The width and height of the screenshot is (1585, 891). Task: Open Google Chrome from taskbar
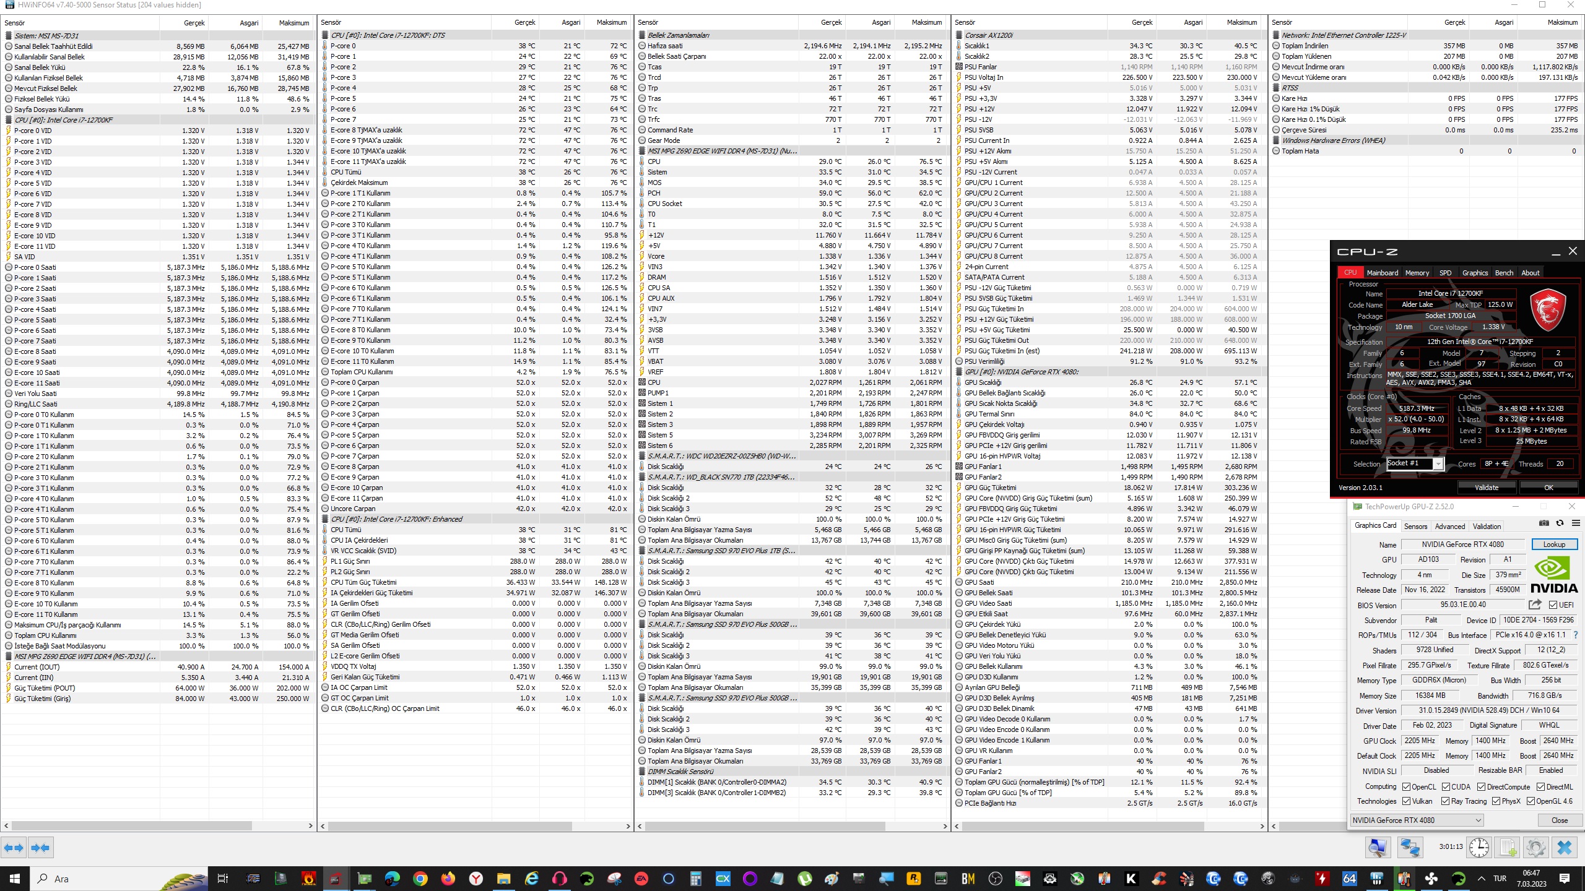coord(420,879)
